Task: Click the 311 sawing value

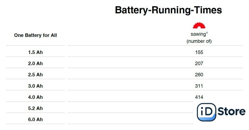Action: coord(199,86)
